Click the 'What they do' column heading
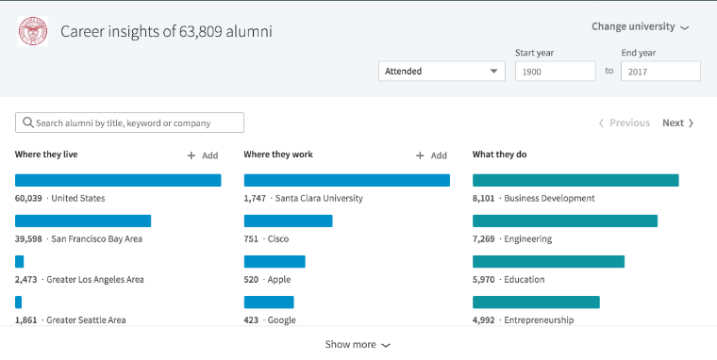Image resolution: width=717 pixels, height=360 pixels. pos(499,155)
